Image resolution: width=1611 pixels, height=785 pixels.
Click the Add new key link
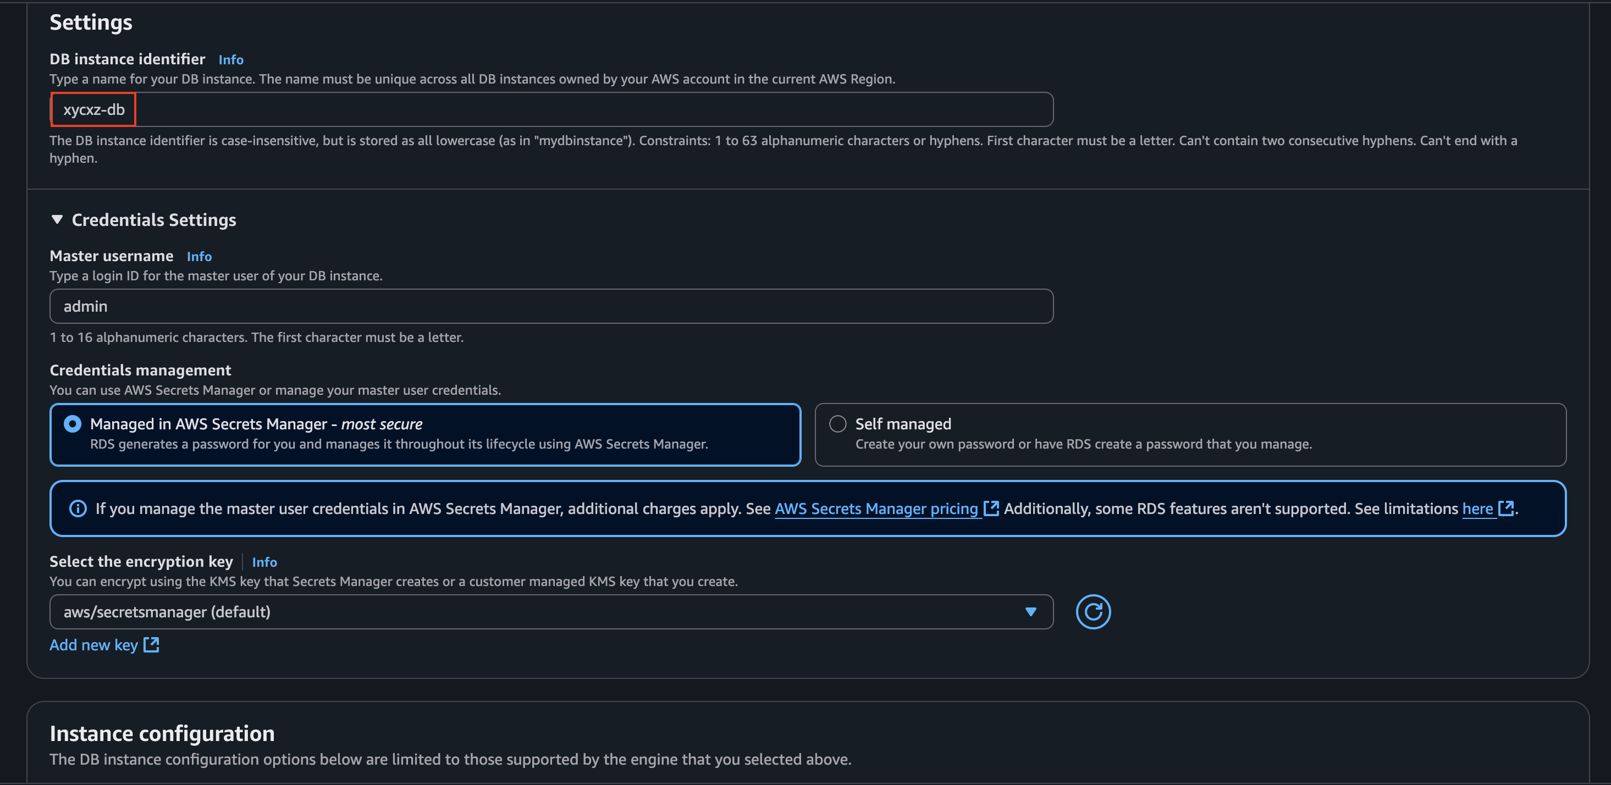pos(94,645)
